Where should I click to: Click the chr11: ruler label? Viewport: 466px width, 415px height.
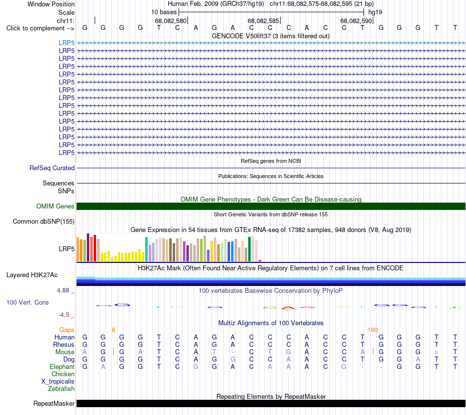(66, 21)
